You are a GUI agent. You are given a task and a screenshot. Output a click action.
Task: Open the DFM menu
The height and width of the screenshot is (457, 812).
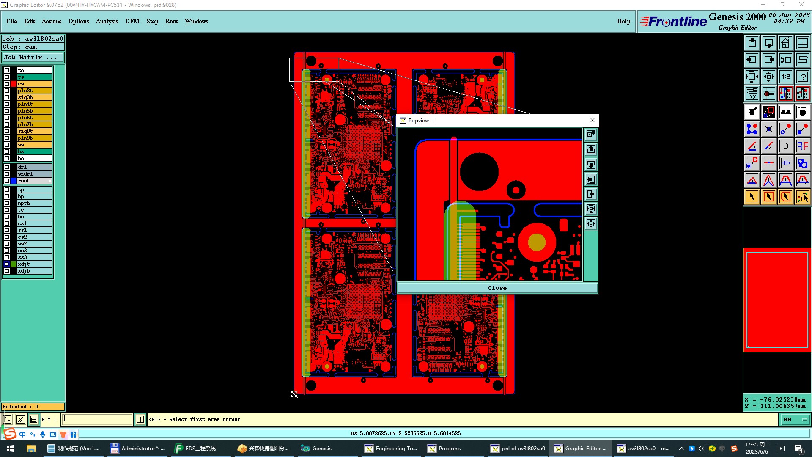click(x=132, y=21)
